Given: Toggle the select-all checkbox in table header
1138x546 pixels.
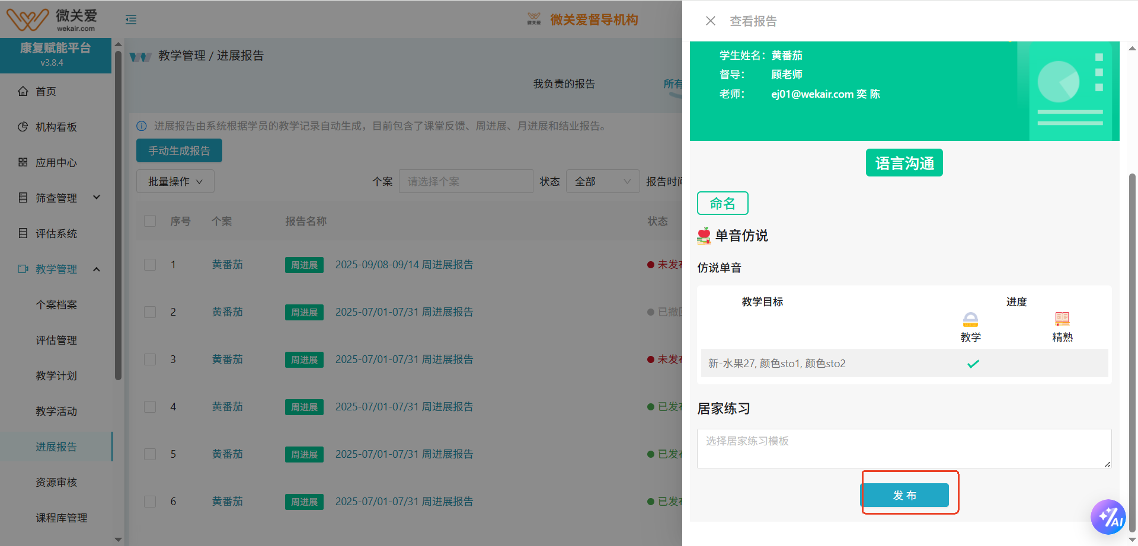Looking at the screenshot, I should pyautogui.click(x=150, y=221).
